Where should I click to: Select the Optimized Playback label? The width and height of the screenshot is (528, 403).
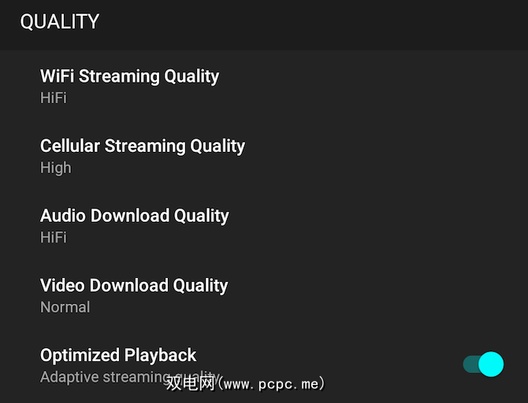tap(118, 355)
